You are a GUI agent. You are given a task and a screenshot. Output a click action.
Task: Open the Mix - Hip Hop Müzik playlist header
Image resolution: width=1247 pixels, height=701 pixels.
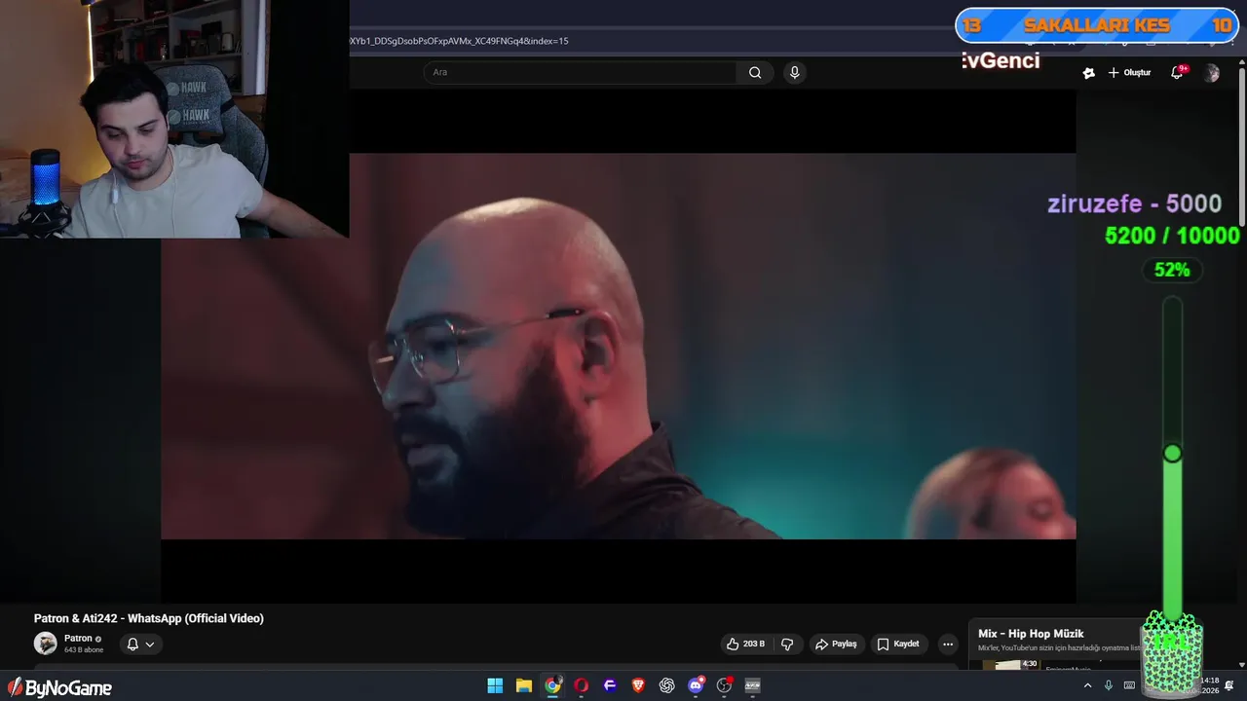click(x=1031, y=634)
